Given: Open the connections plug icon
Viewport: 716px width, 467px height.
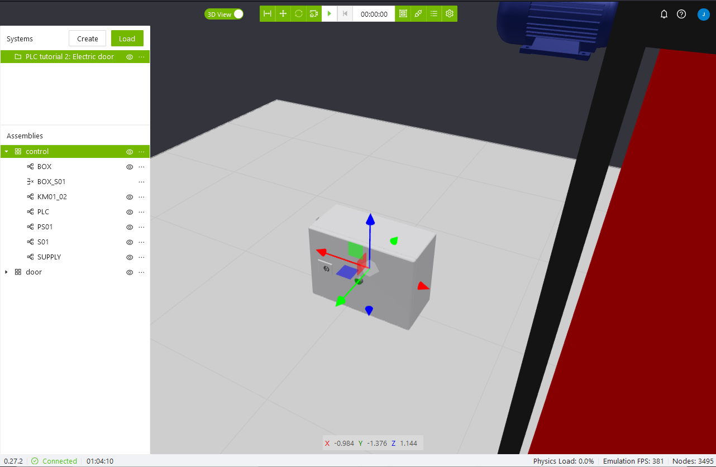Looking at the screenshot, I should pyautogui.click(x=418, y=14).
